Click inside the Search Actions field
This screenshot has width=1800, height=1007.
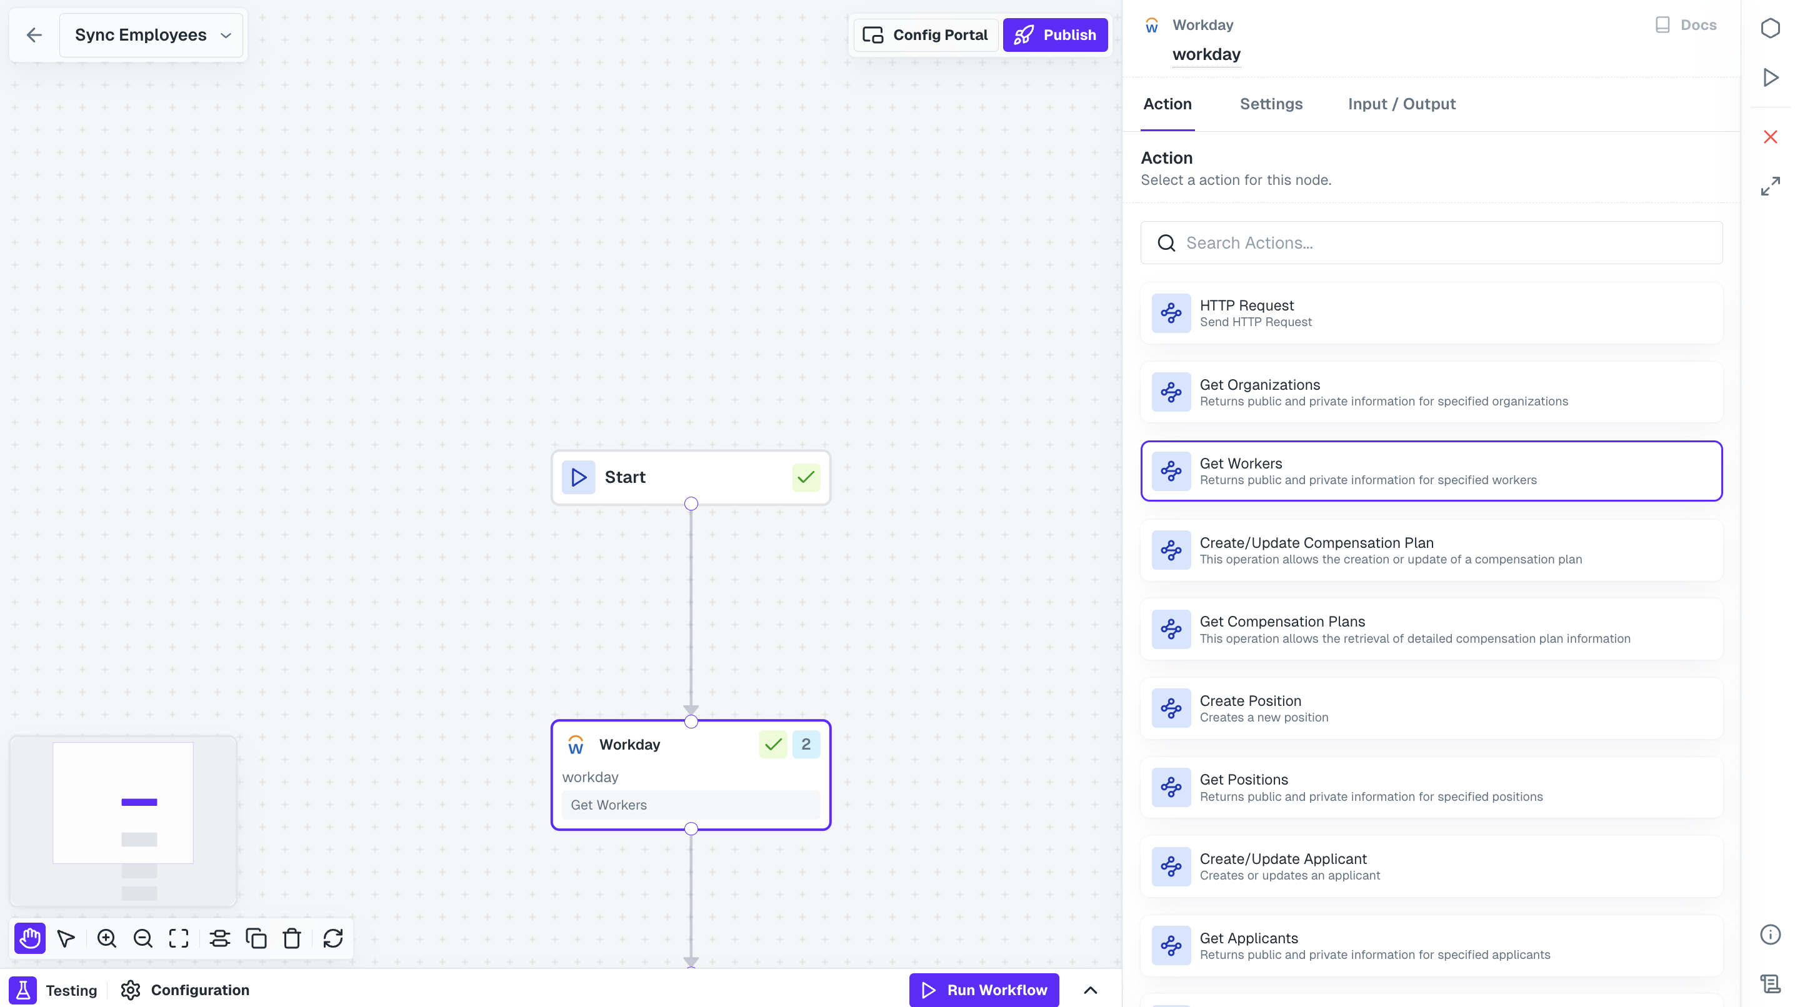tap(1431, 242)
